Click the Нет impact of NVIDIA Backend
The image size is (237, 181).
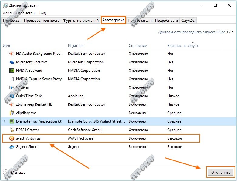170,71
